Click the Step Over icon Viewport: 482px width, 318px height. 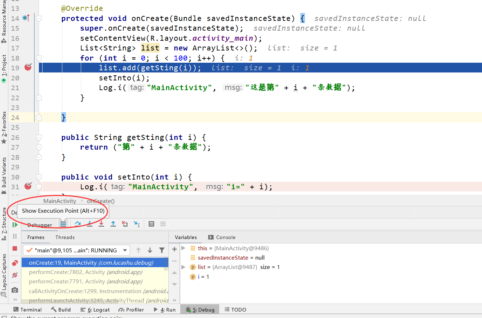[78, 224]
